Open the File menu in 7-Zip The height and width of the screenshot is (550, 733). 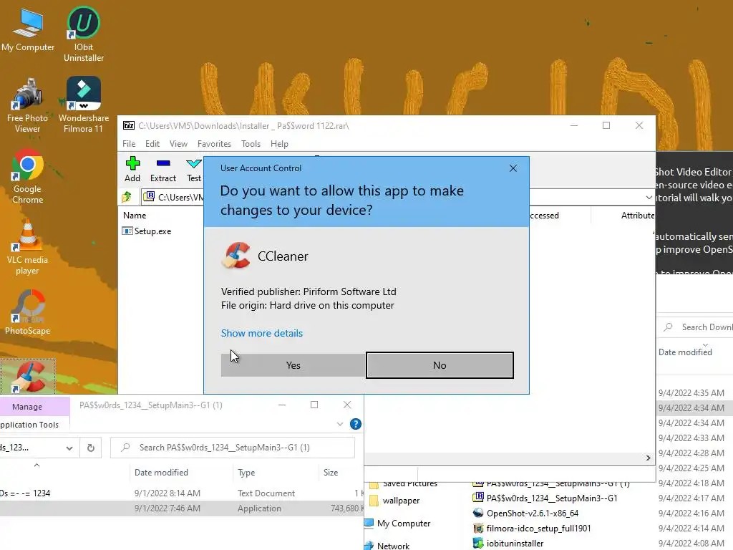(x=129, y=143)
